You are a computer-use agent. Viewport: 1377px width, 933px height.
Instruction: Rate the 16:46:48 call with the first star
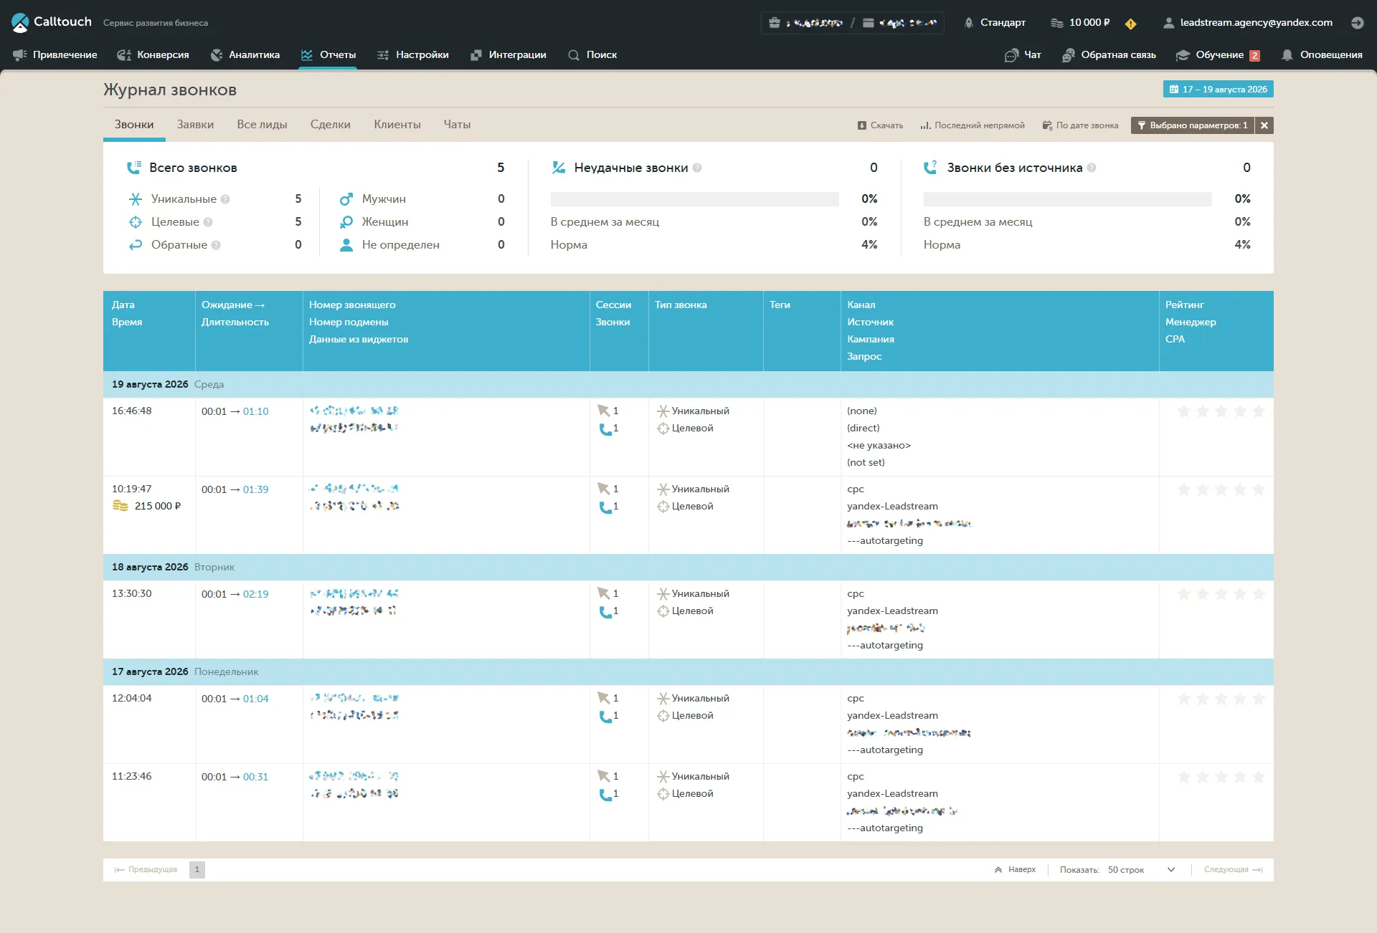(x=1184, y=411)
